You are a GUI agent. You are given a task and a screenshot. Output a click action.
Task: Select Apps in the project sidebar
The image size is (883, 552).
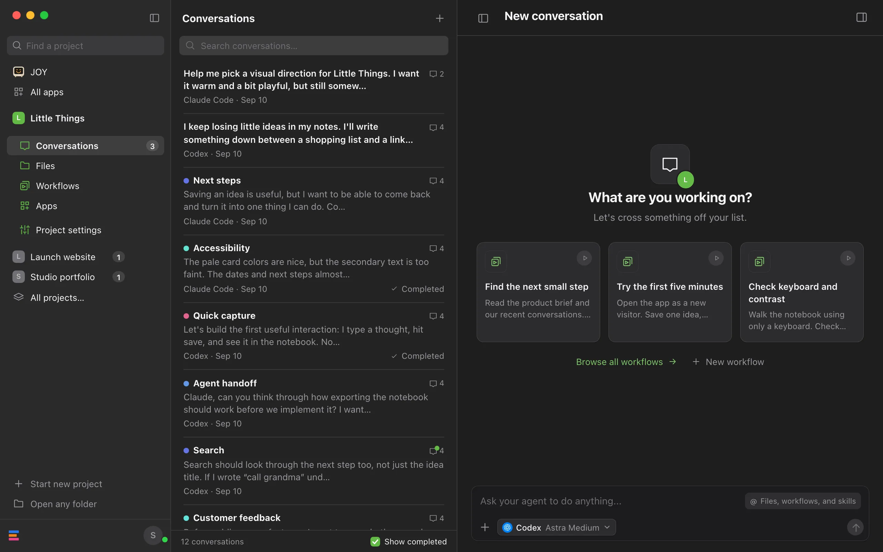click(86, 206)
